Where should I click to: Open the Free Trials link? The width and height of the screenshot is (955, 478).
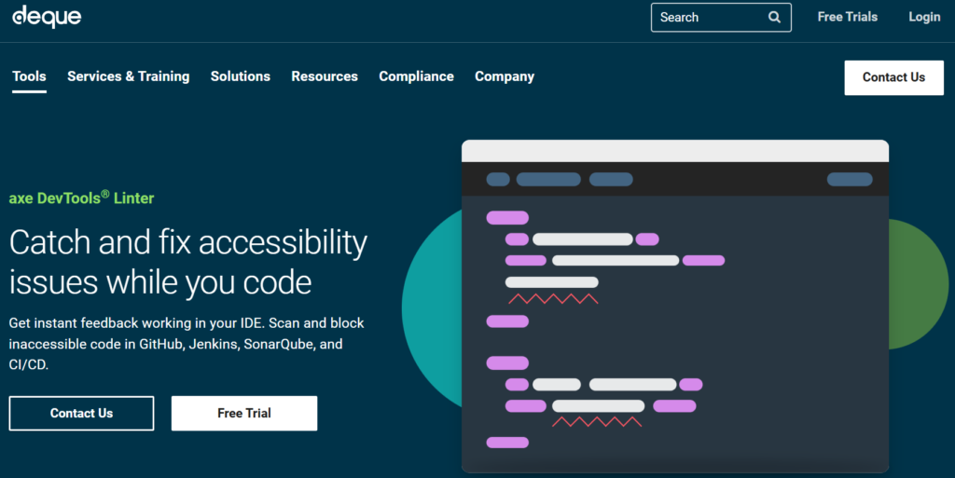[847, 17]
